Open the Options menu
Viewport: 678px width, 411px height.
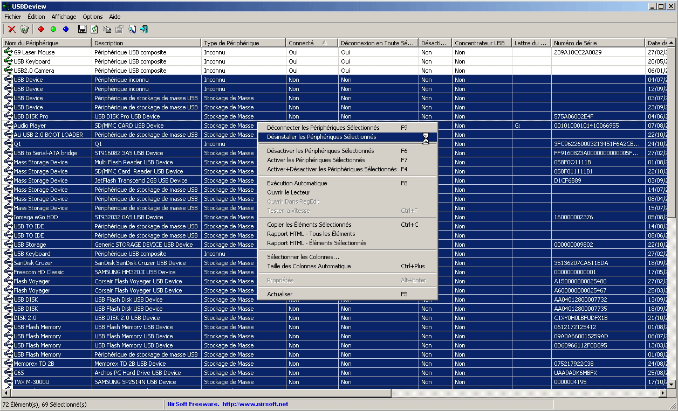click(x=93, y=17)
